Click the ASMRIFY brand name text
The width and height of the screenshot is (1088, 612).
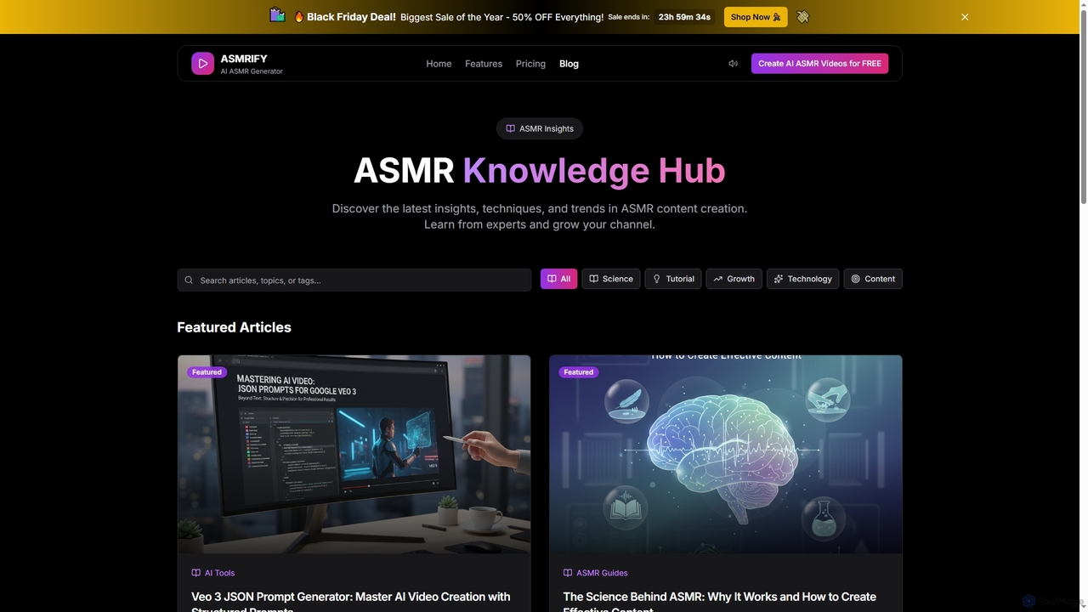pyautogui.click(x=244, y=59)
